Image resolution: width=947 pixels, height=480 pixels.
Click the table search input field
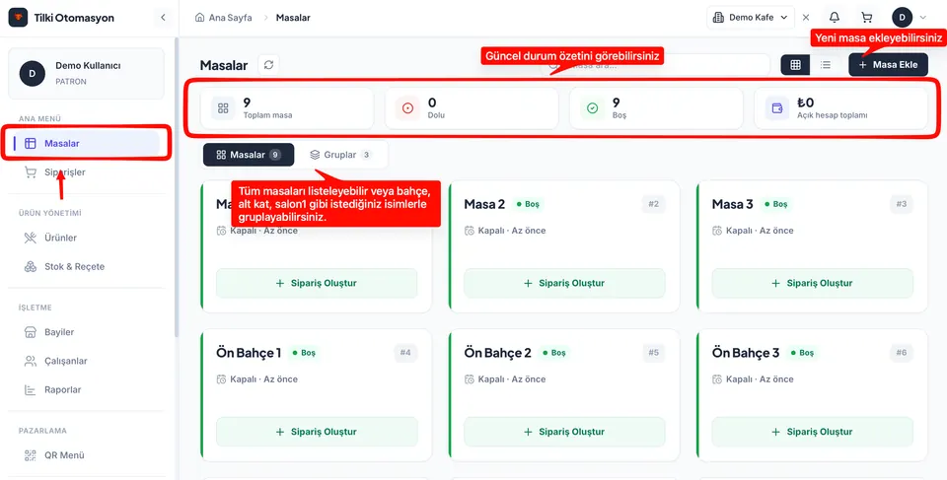[x=655, y=65]
